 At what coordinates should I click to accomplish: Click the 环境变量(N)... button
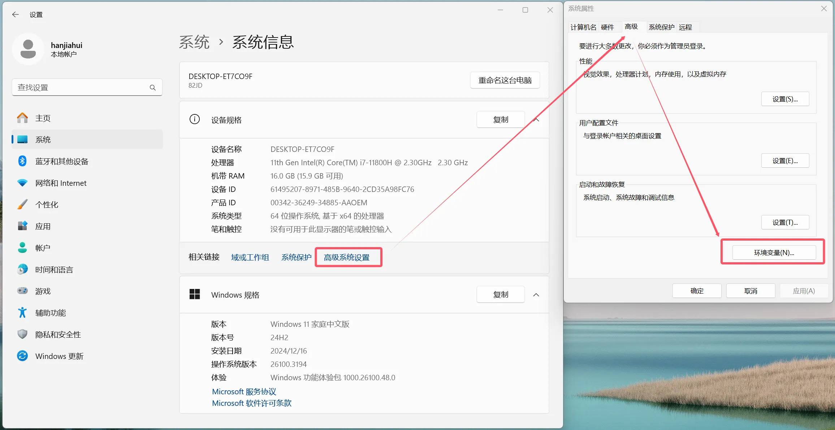[x=774, y=253]
